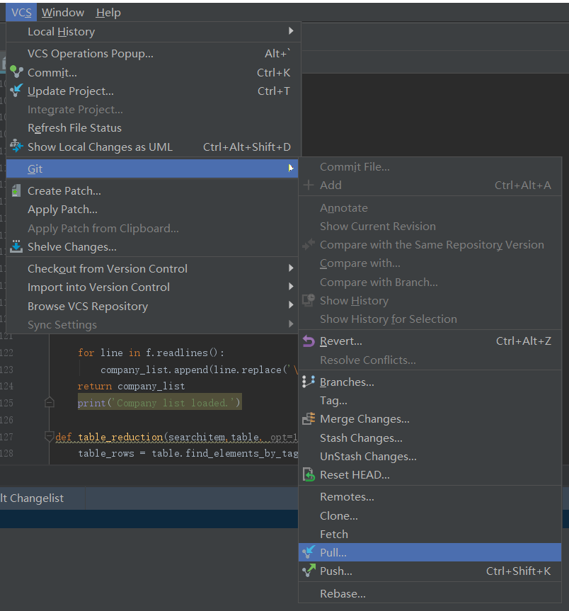Click the 'for line in f.readlines():' line
The image size is (569, 611).
[x=151, y=353]
